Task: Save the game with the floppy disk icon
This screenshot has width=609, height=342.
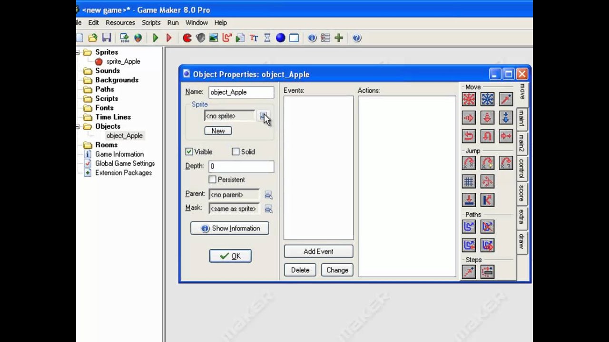Action: (107, 38)
